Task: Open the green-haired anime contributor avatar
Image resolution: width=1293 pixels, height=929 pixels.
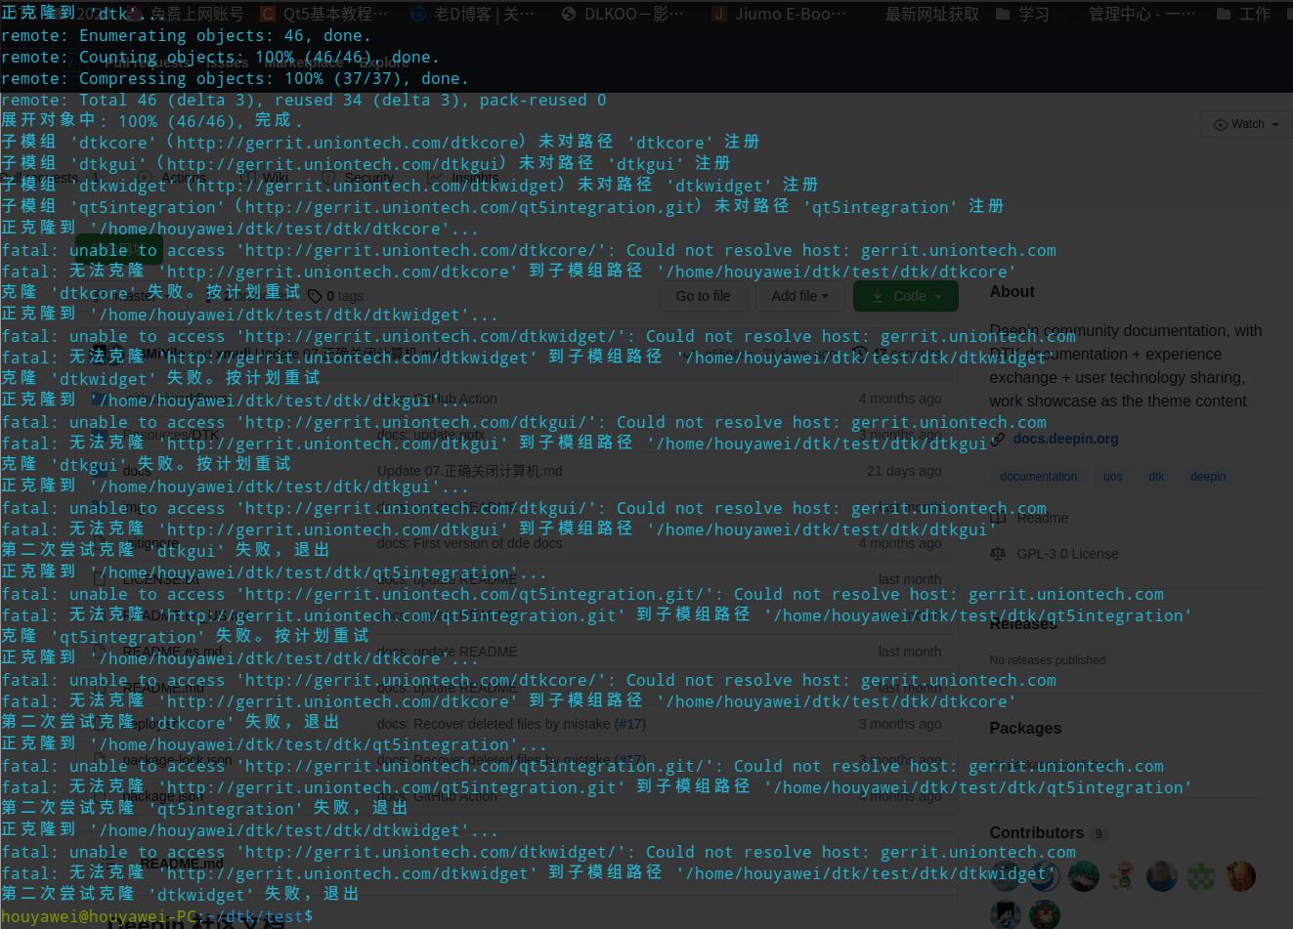Action: click(1084, 876)
